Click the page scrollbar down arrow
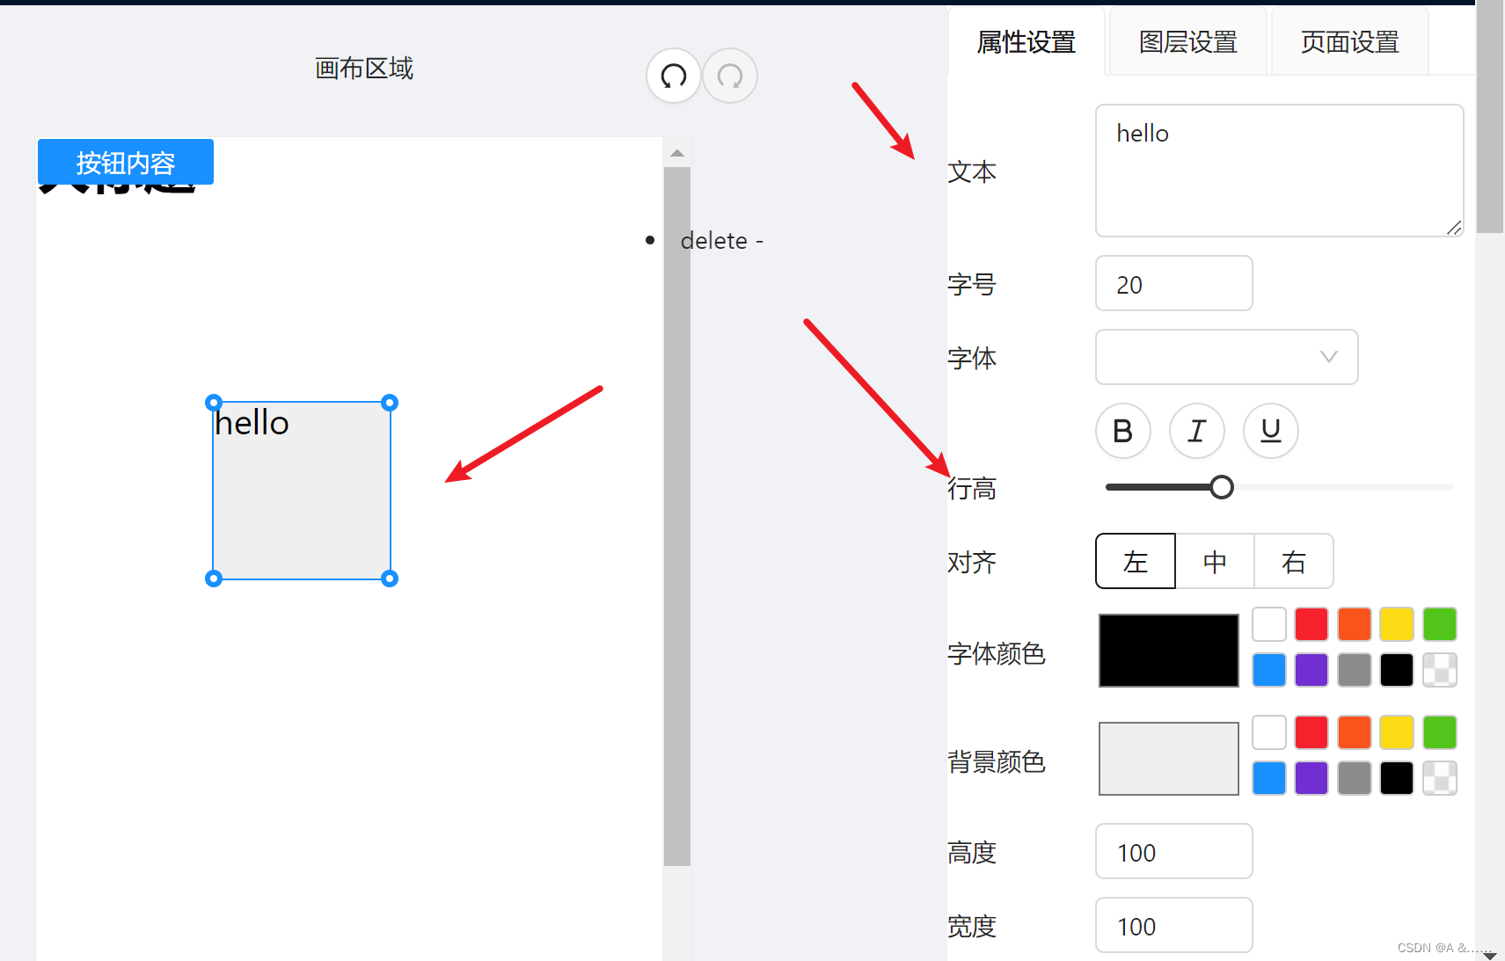The height and width of the screenshot is (961, 1505). (x=1490, y=956)
